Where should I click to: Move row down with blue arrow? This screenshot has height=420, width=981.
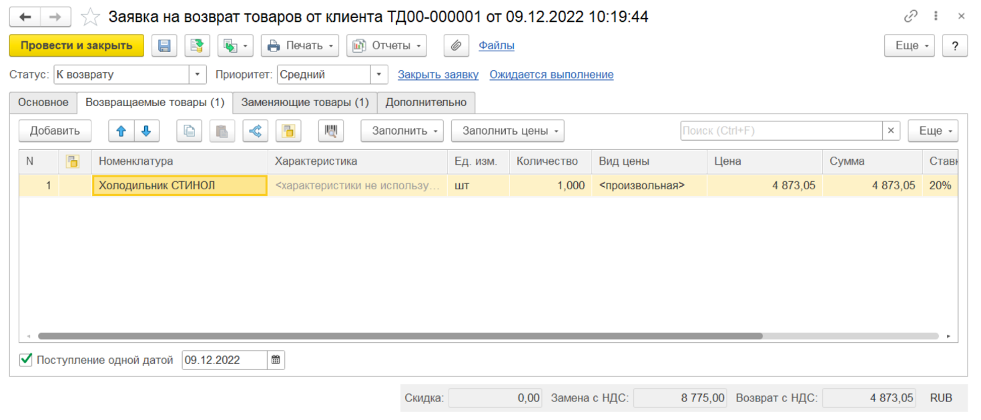click(147, 131)
